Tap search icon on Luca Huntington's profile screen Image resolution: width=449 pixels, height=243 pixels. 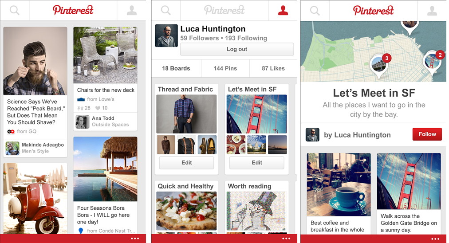click(x=166, y=10)
